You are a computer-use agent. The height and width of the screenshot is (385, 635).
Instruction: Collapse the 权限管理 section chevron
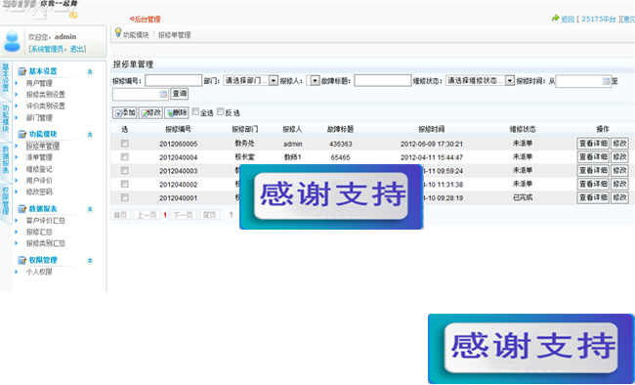[x=90, y=261]
